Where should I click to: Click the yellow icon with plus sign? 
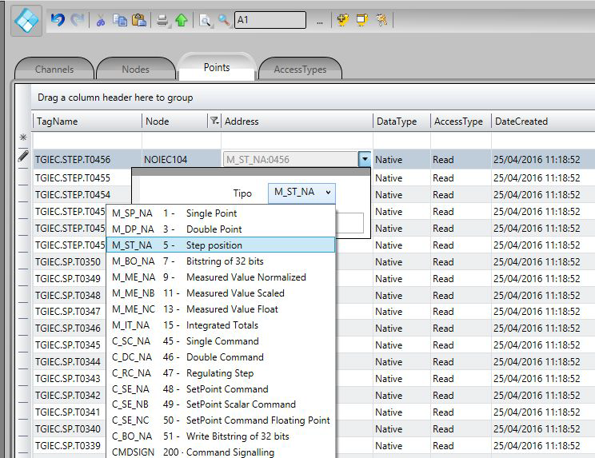(x=342, y=20)
